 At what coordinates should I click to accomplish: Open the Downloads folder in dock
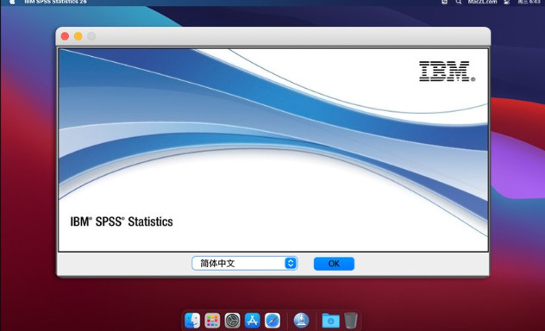[330, 321]
